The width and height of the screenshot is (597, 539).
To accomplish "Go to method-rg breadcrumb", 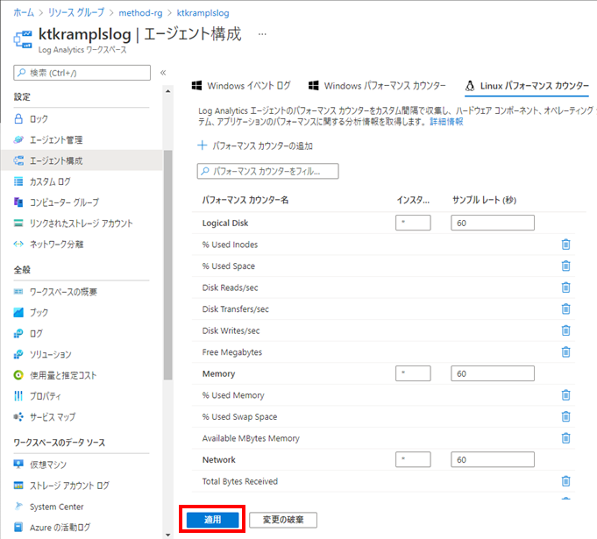I will [140, 13].
